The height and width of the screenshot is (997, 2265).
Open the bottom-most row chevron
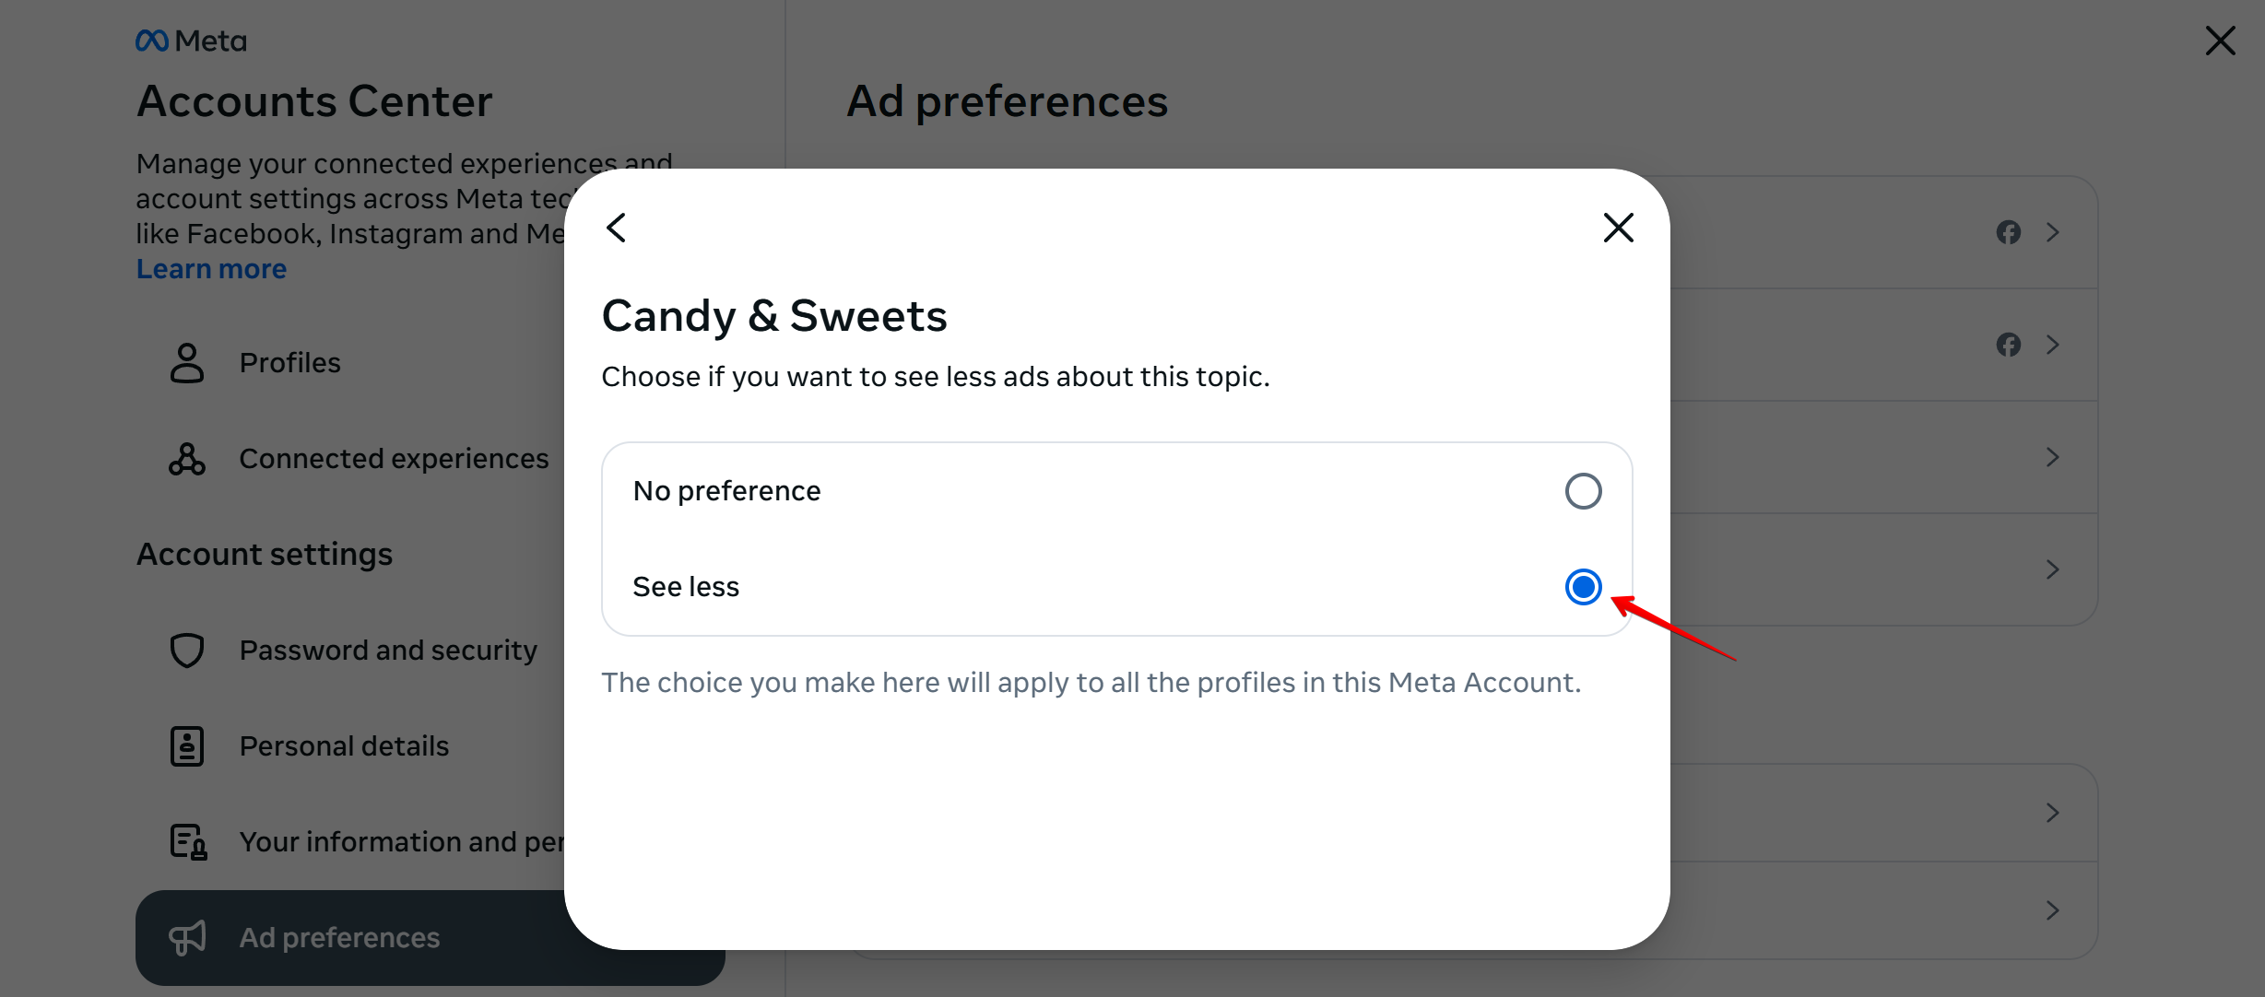(x=2052, y=910)
